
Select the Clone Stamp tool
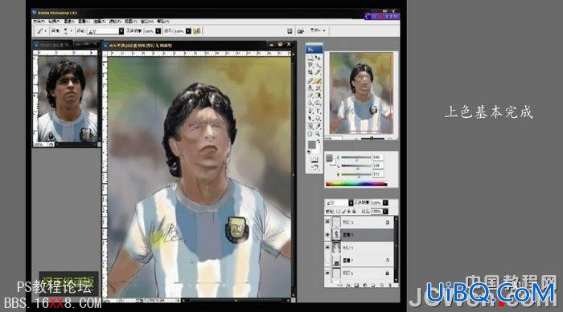click(310, 87)
